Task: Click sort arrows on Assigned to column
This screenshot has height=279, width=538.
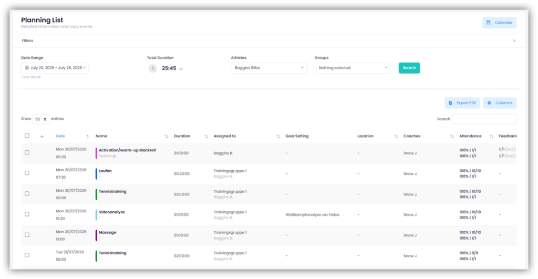Action: tap(278, 136)
